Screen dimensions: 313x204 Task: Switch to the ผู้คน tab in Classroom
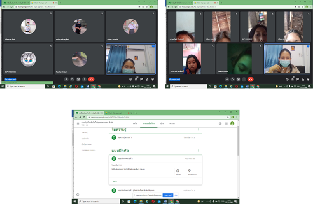click(x=162, y=123)
